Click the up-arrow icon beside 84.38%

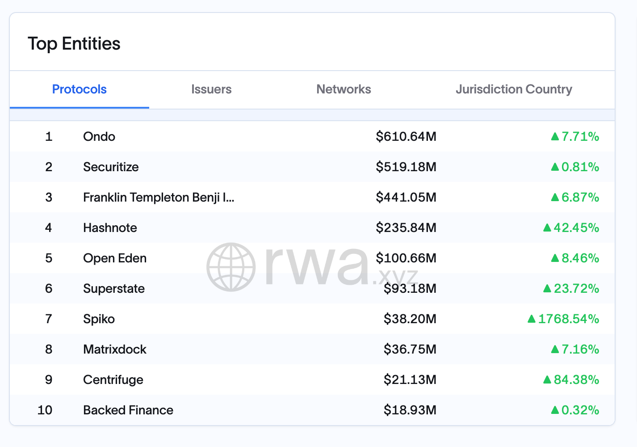point(547,380)
